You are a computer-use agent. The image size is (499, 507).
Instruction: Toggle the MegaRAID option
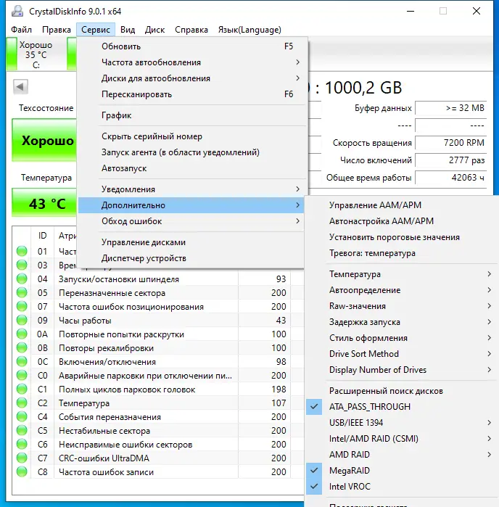tap(401, 471)
